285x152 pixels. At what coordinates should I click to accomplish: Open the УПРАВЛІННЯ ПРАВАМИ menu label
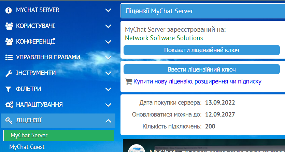(x=48, y=57)
